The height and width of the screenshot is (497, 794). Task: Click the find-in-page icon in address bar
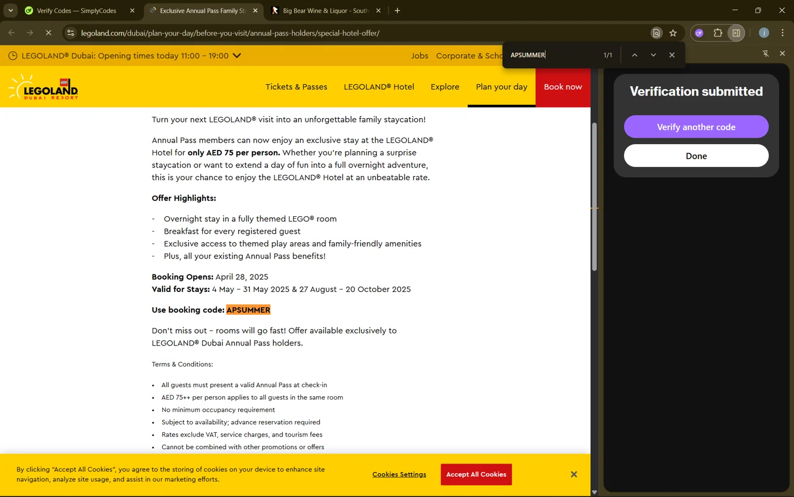656,33
